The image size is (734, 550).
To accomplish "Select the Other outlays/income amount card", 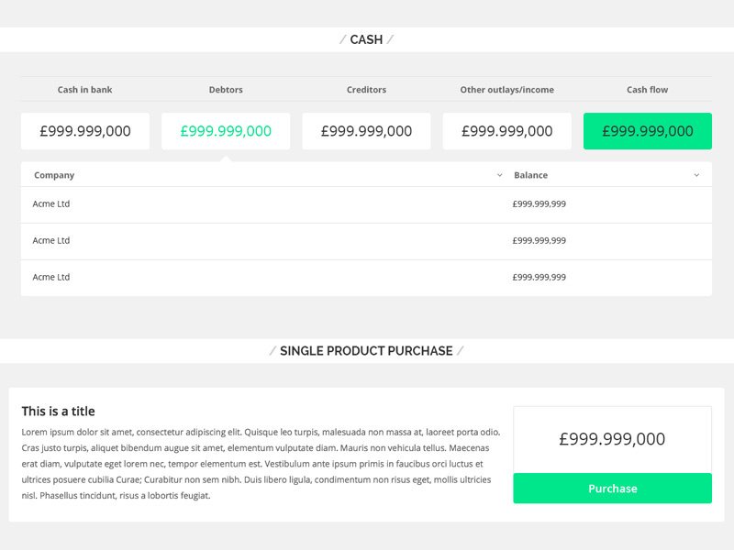I will click(x=507, y=131).
